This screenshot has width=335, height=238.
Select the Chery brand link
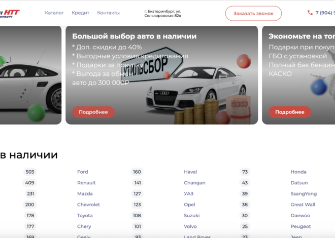(x=84, y=226)
